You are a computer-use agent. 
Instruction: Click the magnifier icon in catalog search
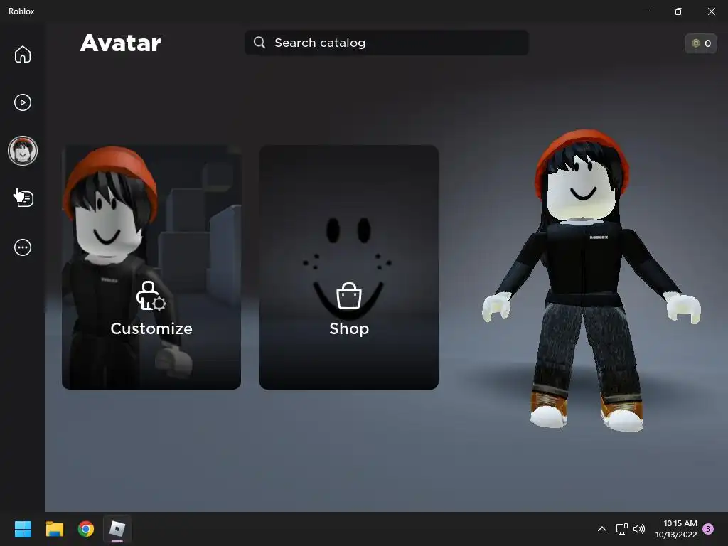click(259, 43)
